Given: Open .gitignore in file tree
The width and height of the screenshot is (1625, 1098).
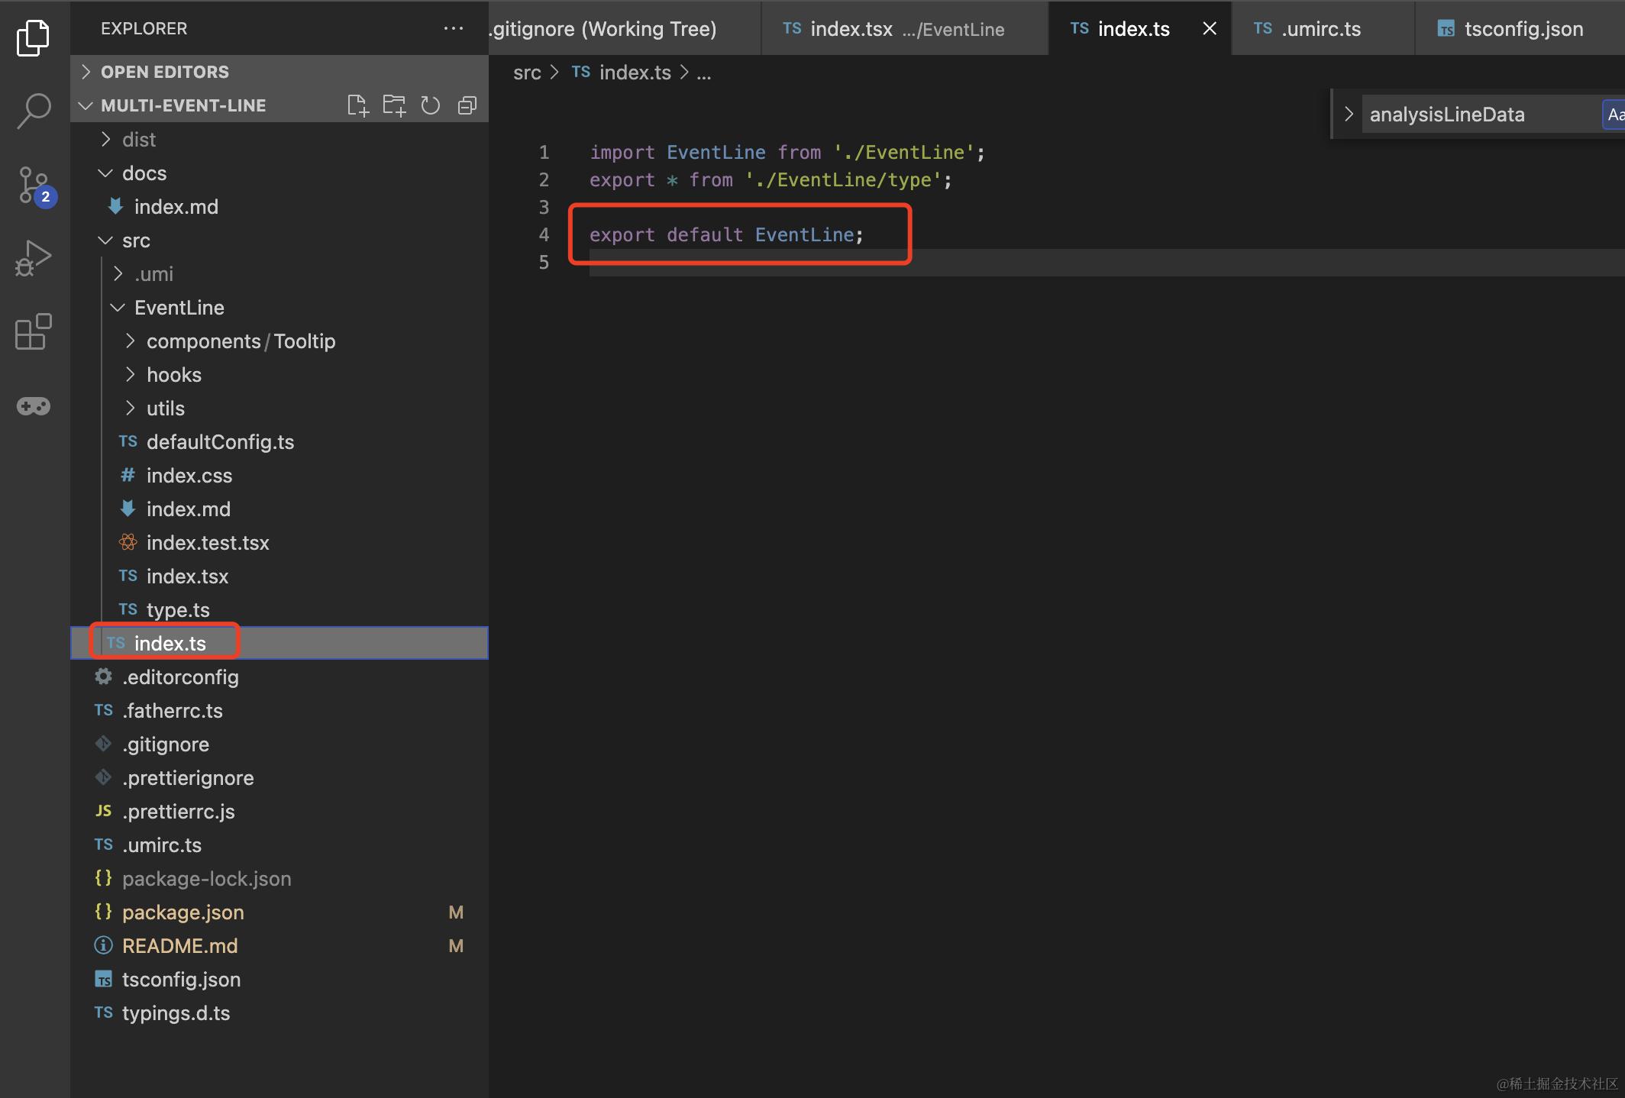Looking at the screenshot, I should [x=279, y=744].
